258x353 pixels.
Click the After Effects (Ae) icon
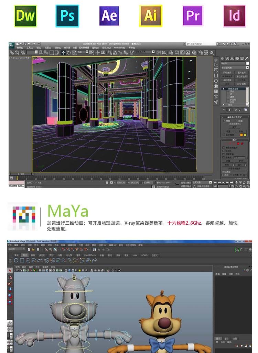[109, 16]
